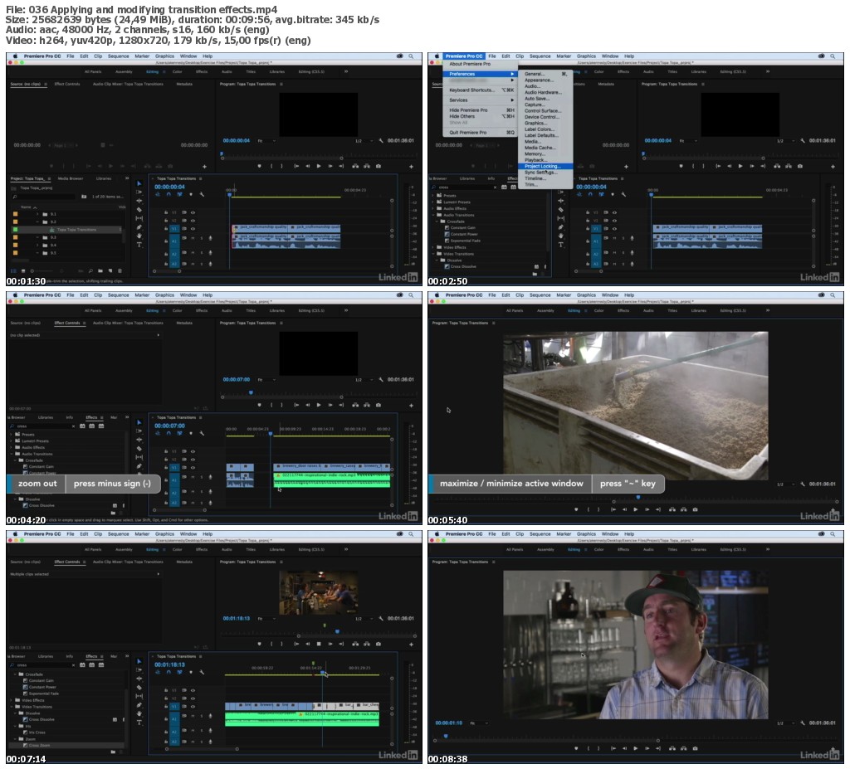This screenshot has height=769, width=850.
Task: Select the Selection tool in the 00:01:30 frame
Action: [x=139, y=183]
